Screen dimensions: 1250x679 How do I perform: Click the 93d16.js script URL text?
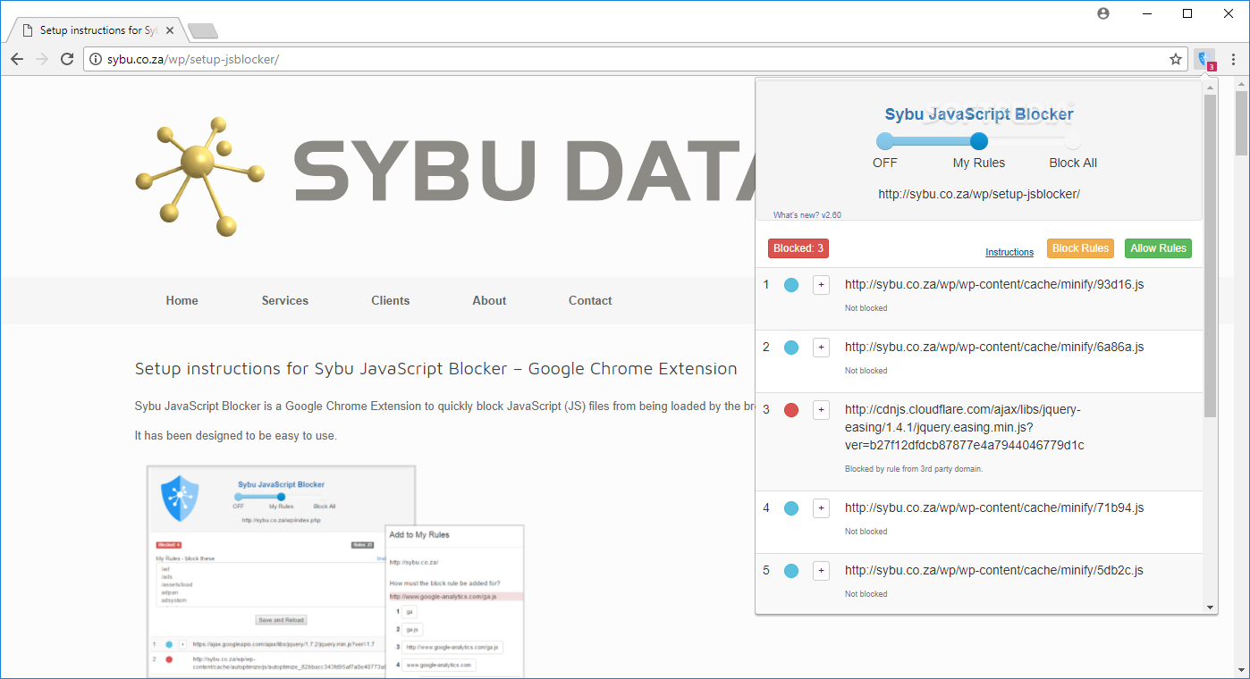tap(994, 284)
